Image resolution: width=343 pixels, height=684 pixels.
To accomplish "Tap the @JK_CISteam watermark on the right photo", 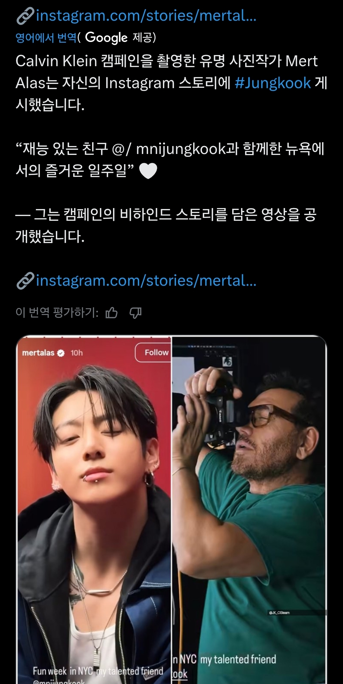I will (279, 612).
